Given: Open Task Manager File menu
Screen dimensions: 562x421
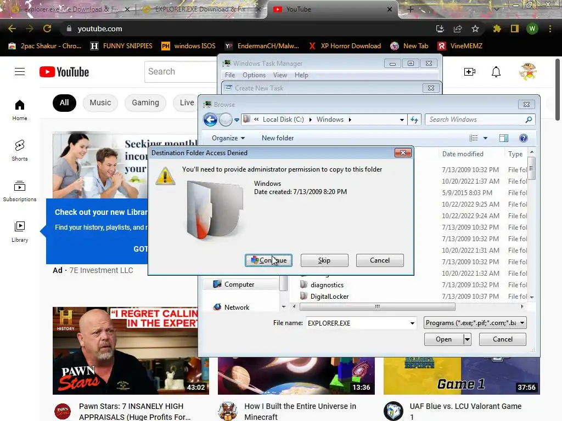Looking at the screenshot, I should tap(230, 75).
